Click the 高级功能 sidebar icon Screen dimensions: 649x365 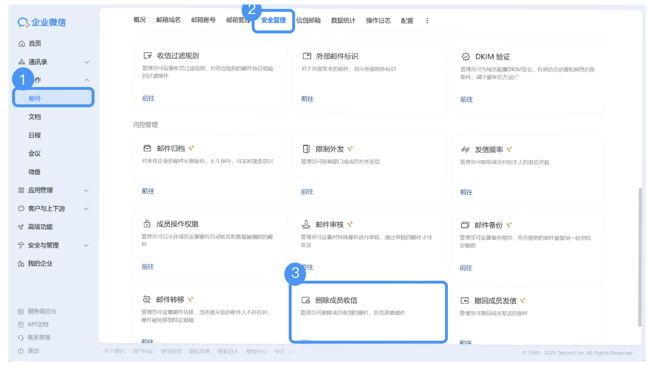(21, 227)
